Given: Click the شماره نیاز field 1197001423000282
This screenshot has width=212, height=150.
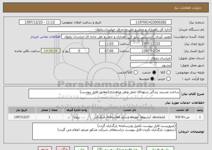Looking at the screenshot, I should (x=151, y=22).
